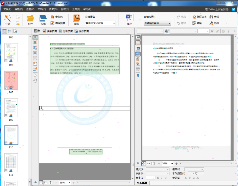
Task: Open the View menu
Action: 30,9
